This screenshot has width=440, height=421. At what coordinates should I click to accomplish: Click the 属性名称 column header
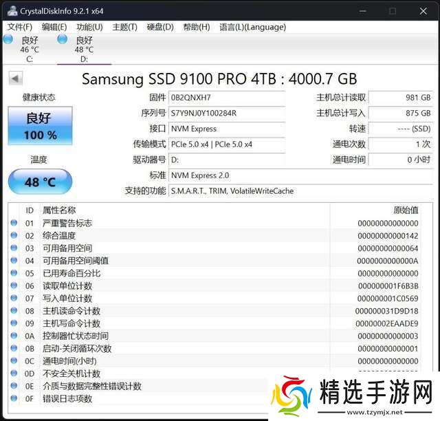[59, 210]
